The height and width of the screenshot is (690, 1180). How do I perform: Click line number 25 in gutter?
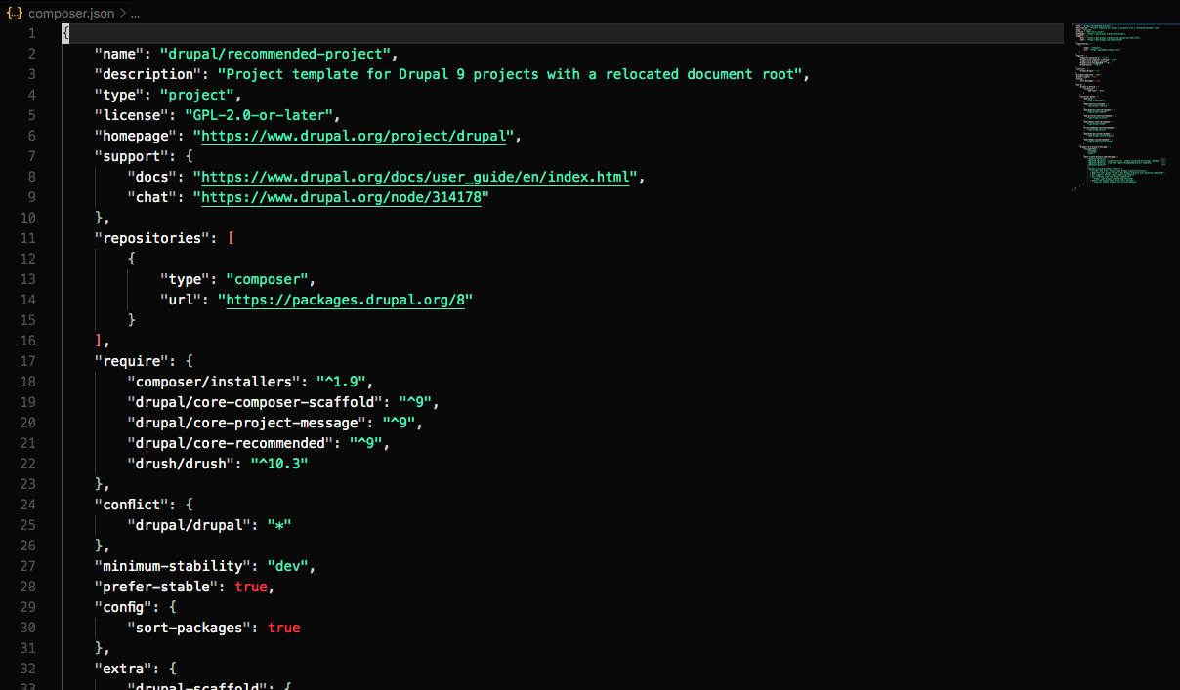[26, 525]
